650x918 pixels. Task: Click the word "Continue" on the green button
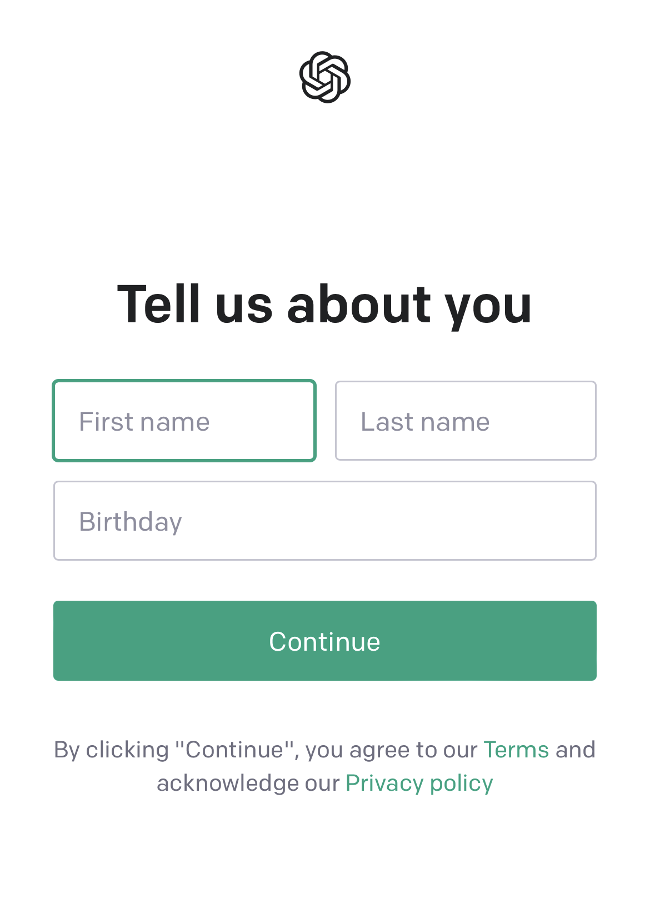[325, 642]
